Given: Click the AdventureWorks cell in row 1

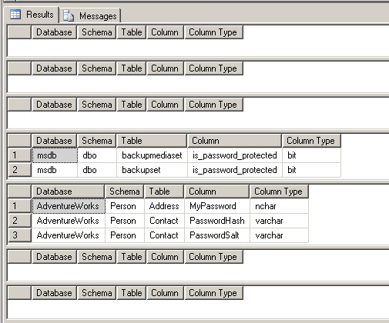Looking at the screenshot, I should tap(69, 206).
